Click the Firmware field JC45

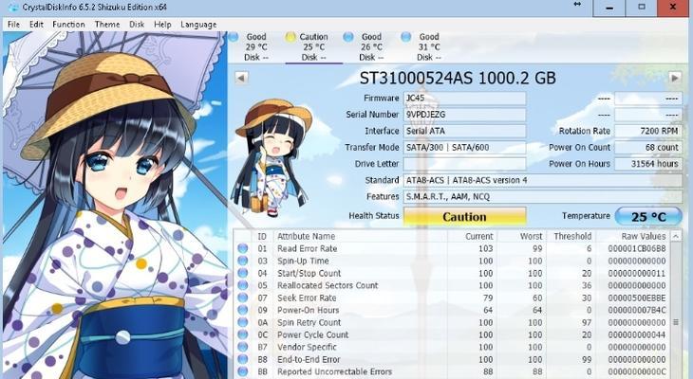(464, 98)
